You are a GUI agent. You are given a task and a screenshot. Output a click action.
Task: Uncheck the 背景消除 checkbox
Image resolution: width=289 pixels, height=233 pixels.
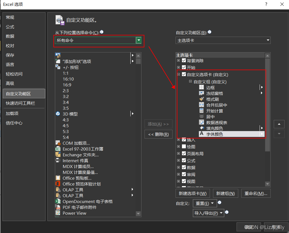184,61
